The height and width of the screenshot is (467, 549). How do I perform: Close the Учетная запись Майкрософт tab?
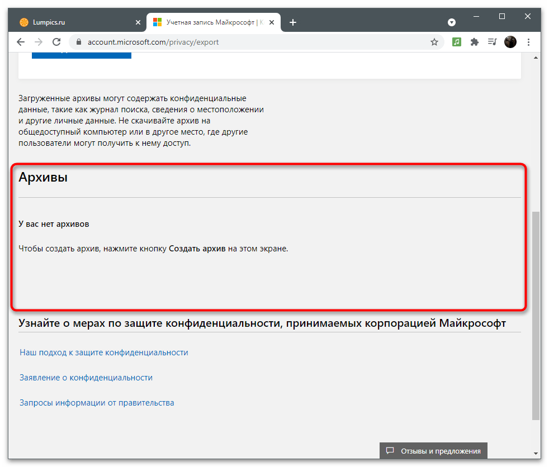pyautogui.click(x=272, y=22)
